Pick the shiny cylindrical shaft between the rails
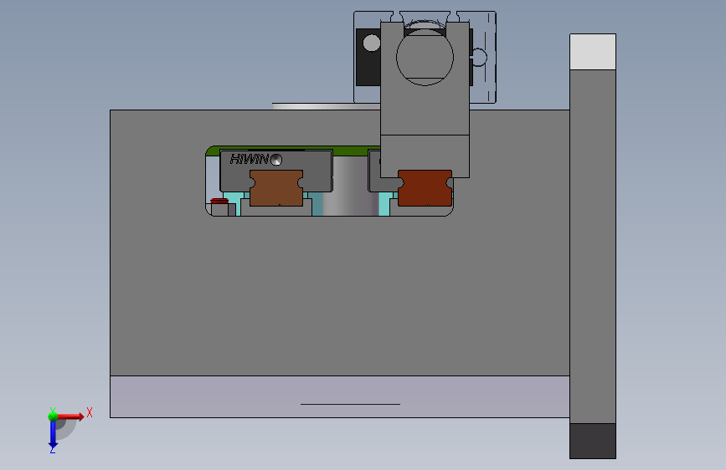 click(x=351, y=187)
